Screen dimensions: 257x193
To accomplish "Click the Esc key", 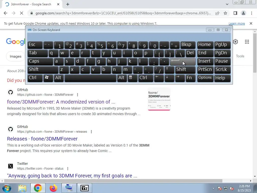I will pos(35,45).
